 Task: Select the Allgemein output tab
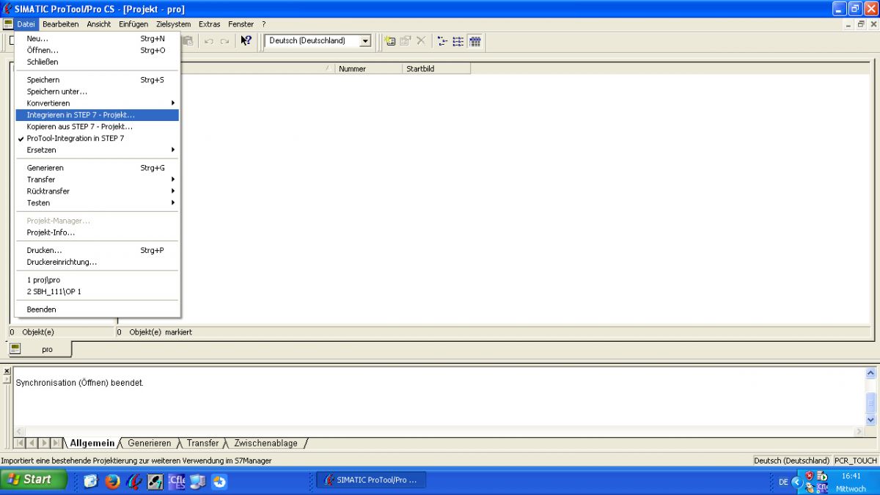pos(92,443)
